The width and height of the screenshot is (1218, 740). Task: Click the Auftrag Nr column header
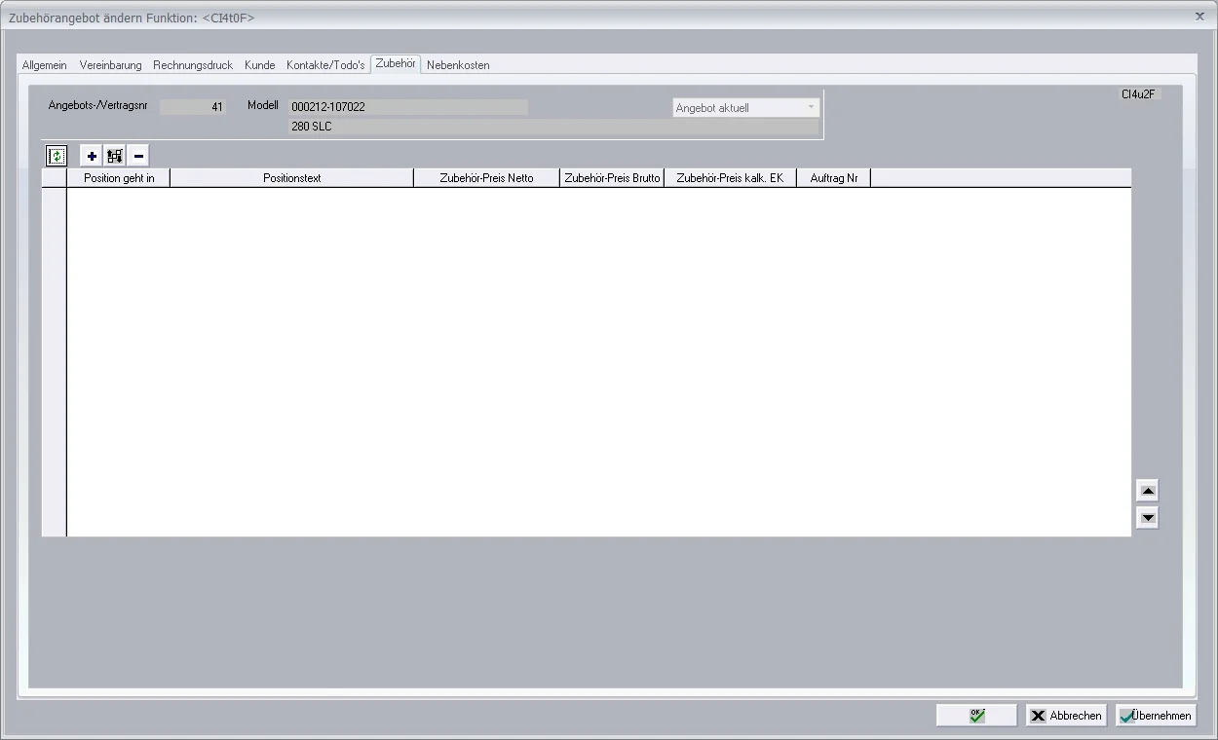click(x=834, y=178)
